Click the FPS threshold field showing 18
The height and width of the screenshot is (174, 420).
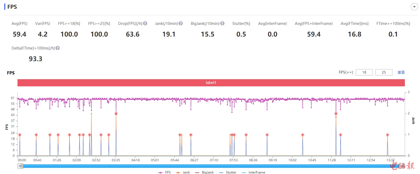point(364,72)
